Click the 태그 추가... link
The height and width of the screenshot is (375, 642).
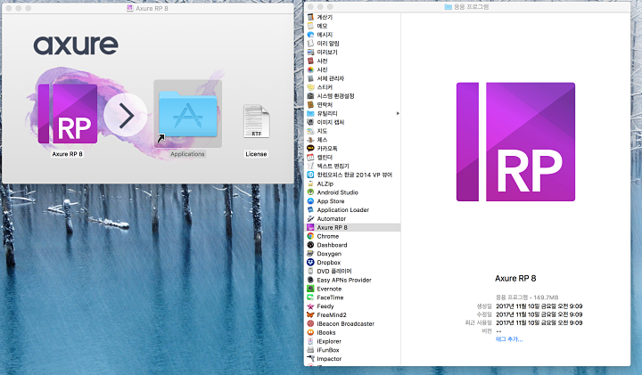pos(509,339)
